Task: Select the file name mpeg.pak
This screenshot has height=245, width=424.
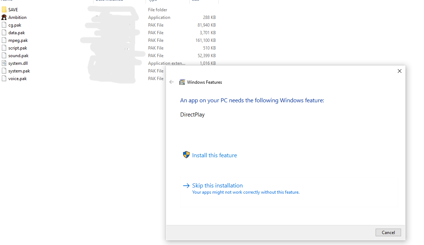Action: coord(18,40)
